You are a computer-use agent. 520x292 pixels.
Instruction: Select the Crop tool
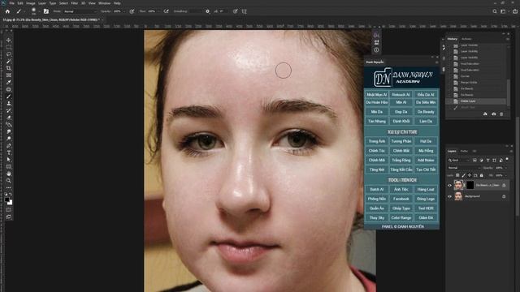[9, 68]
